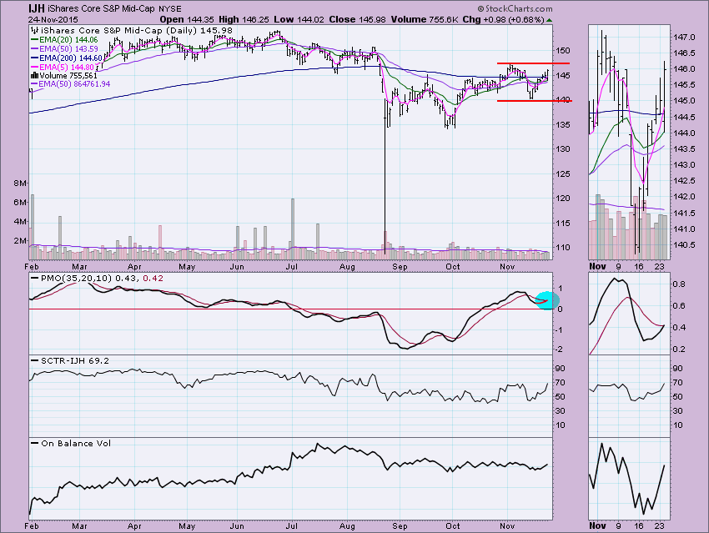Click the 8M volume axis label

point(19,184)
